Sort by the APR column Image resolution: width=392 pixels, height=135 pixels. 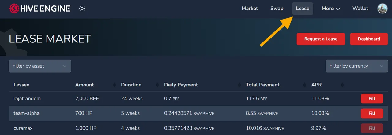pos(316,85)
